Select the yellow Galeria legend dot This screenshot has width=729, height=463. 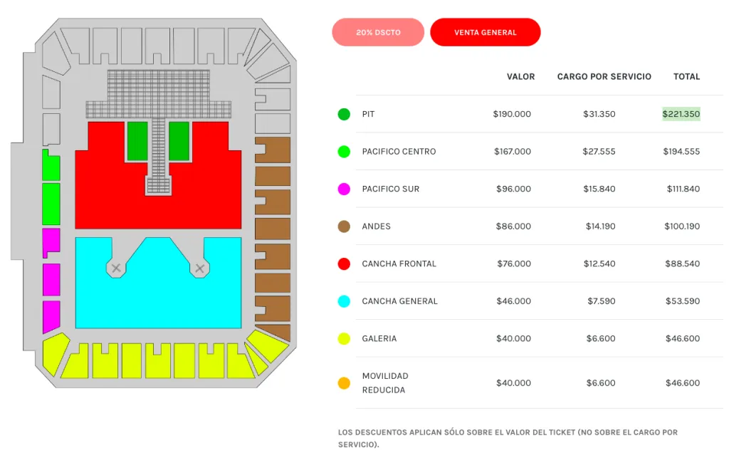pos(344,338)
